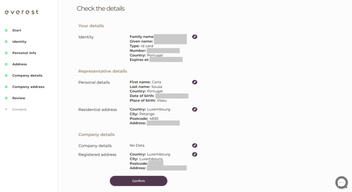Navigate to the Address step
This screenshot has height=192, width=352.
click(20, 64)
